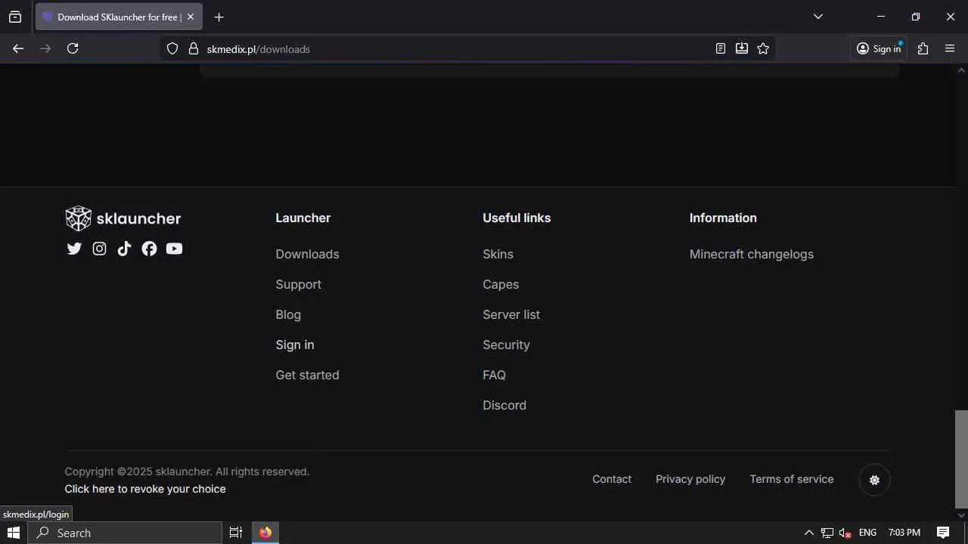Open the sklauncher Twitter page

click(74, 249)
